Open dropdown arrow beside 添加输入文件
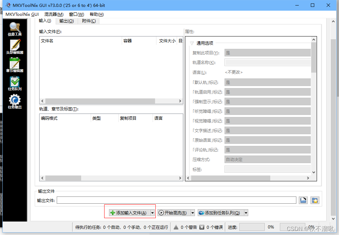The width and height of the screenshot is (339, 235). click(152, 213)
